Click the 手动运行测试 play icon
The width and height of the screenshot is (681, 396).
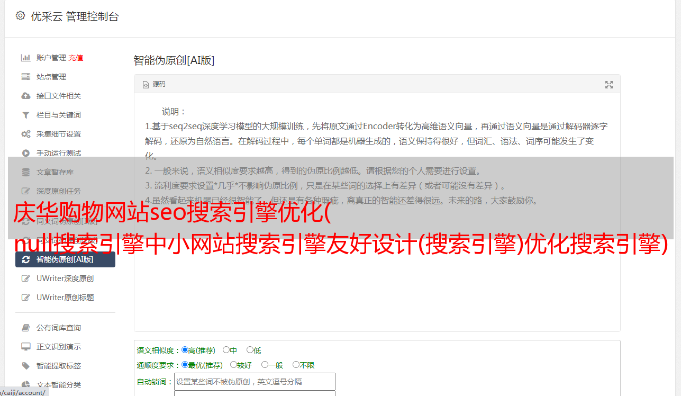25,153
